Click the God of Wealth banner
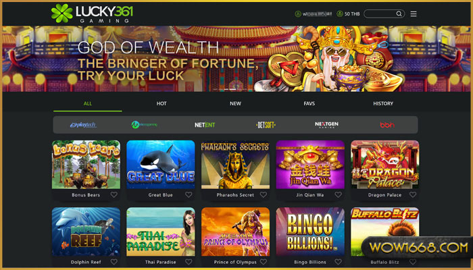Screen dimensions: 473x270 click(x=236, y=59)
